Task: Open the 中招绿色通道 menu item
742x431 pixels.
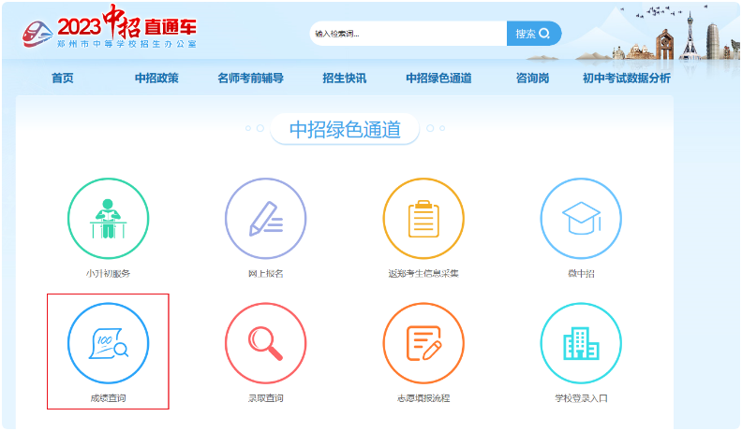Action: pyautogui.click(x=438, y=78)
